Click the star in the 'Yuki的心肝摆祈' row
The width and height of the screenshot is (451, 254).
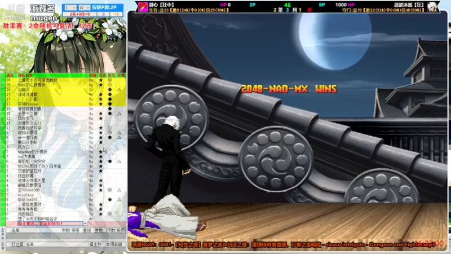[x=101, y=85]
